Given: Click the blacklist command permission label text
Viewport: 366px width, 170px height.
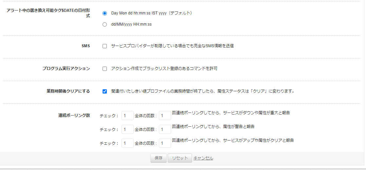Looking at the screenshot, I should (164, 69).
